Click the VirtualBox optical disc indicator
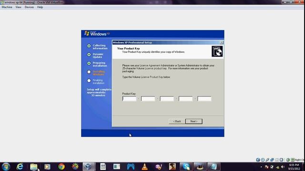This screenshot has height=171, width=305. pos(263,160)
